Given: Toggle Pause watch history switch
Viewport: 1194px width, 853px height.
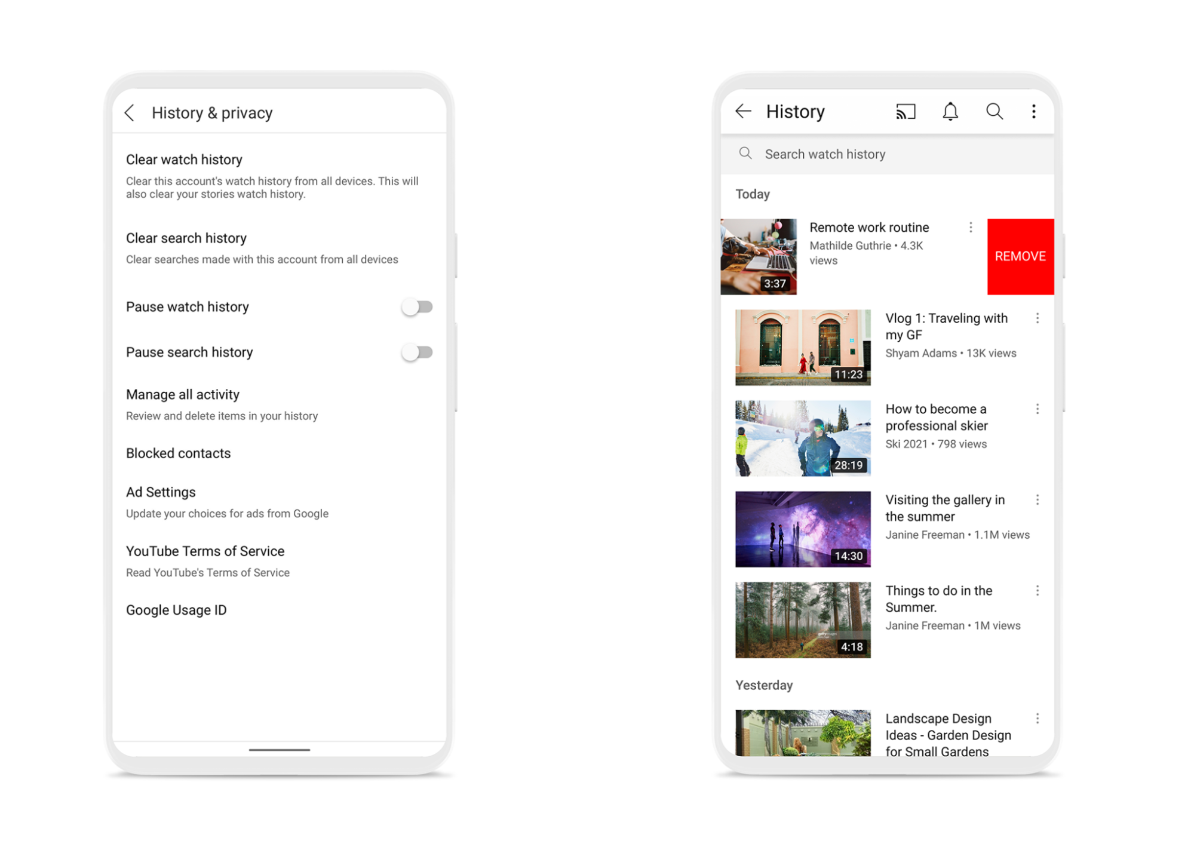Looking at the screenshot, I should coord(417,307).
